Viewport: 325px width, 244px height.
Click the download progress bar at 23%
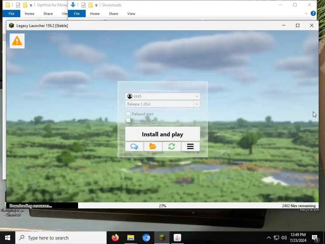(x=162, y=206)
